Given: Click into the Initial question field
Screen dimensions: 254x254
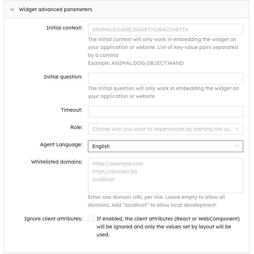Looking at the screenshot, I should 165,79.
